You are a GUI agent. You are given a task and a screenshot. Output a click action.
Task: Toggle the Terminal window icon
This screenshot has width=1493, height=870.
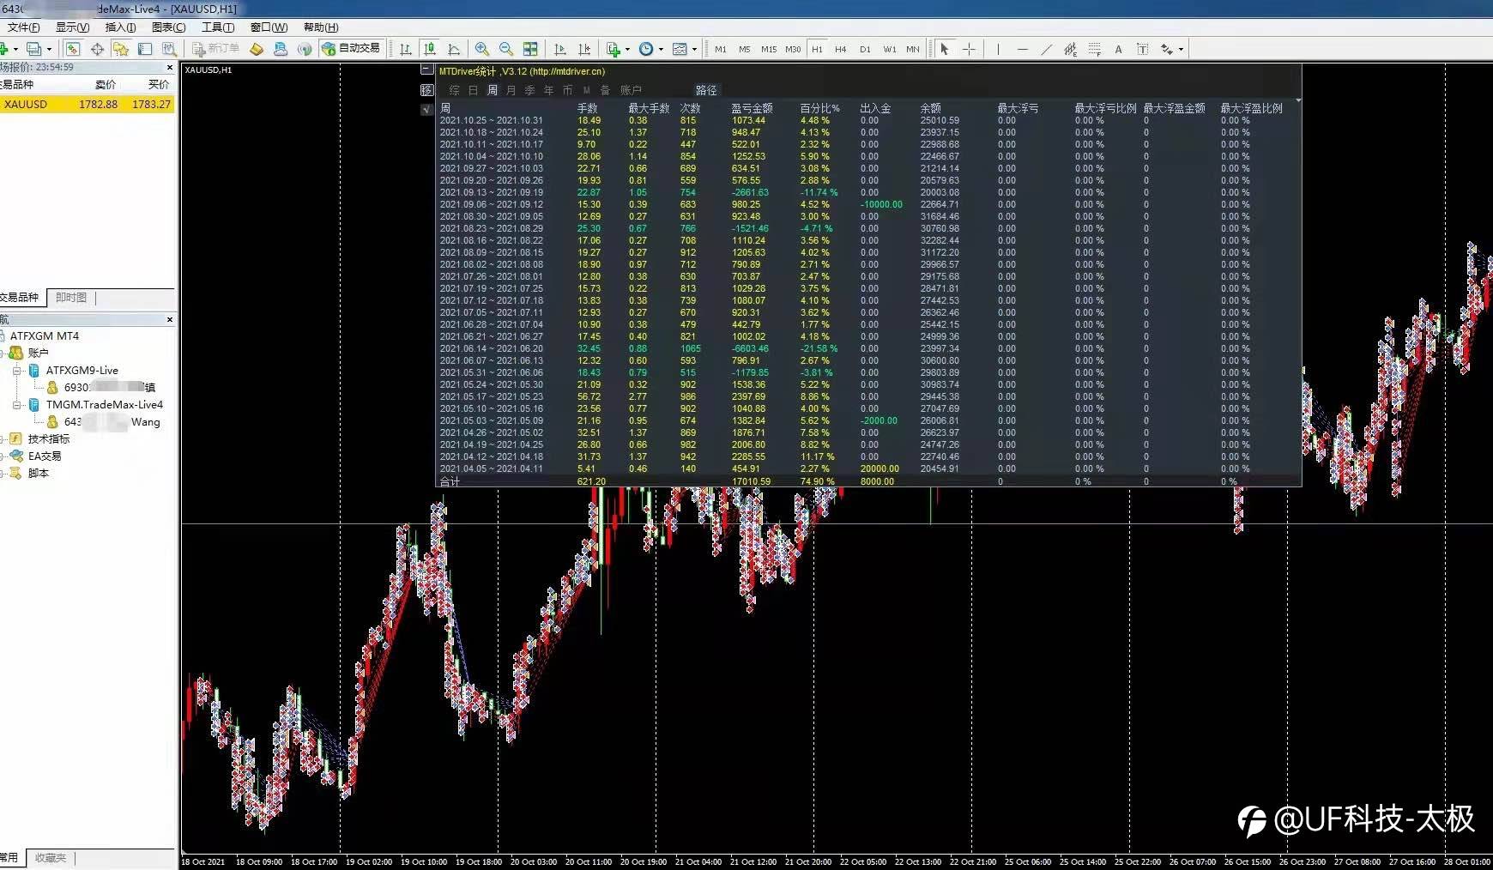click(145, 49)
